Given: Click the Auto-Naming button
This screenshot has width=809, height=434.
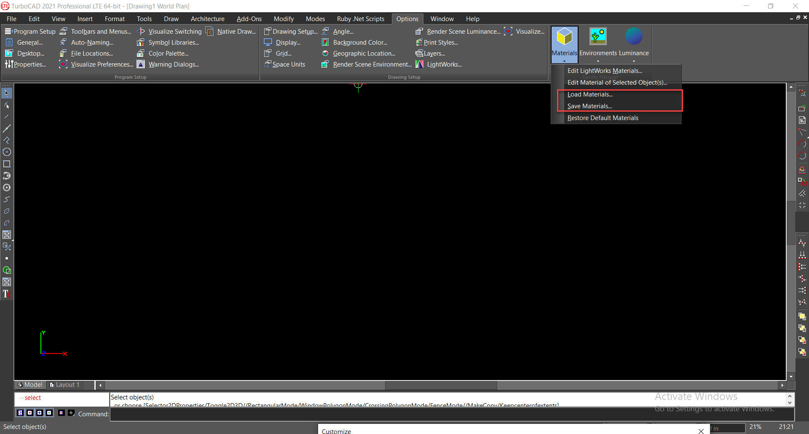Looking at the screenshot, I should point(87,43).
